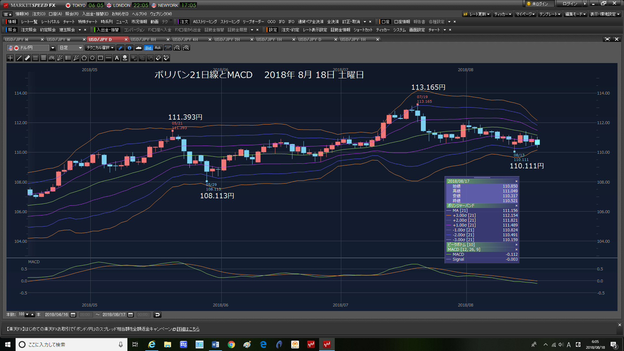Select the vertical lines cycle tool
This screenshot has height=351, width=624.
68,58
